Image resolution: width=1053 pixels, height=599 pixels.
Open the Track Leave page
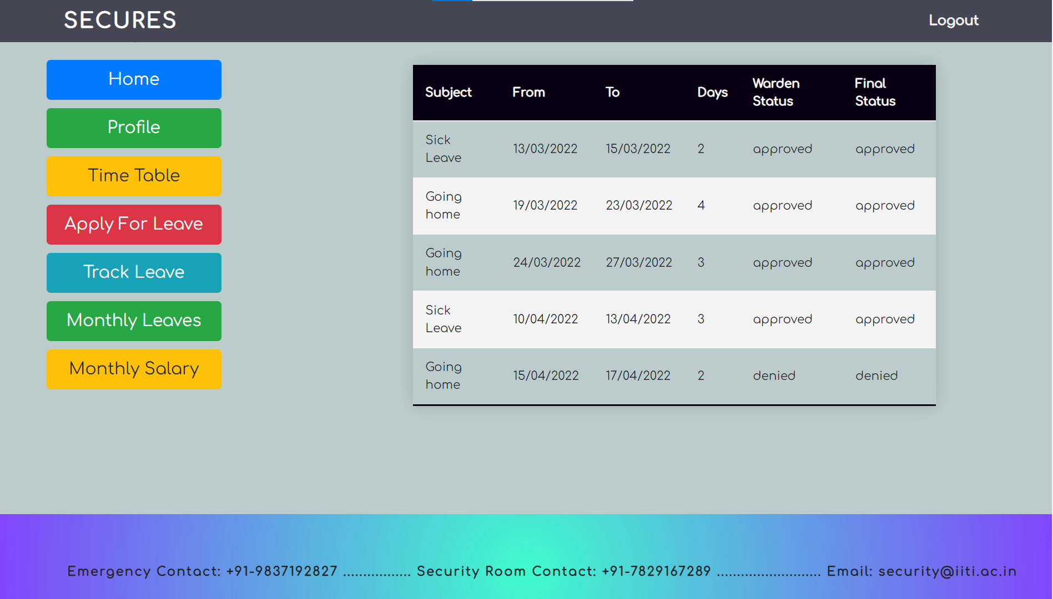pyautogui.click(x=133, y=272)
